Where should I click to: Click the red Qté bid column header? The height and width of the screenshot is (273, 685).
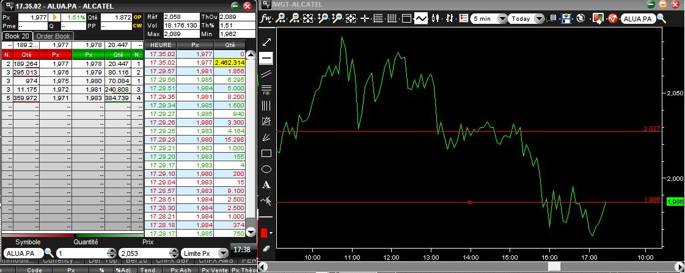coord(26,55)
